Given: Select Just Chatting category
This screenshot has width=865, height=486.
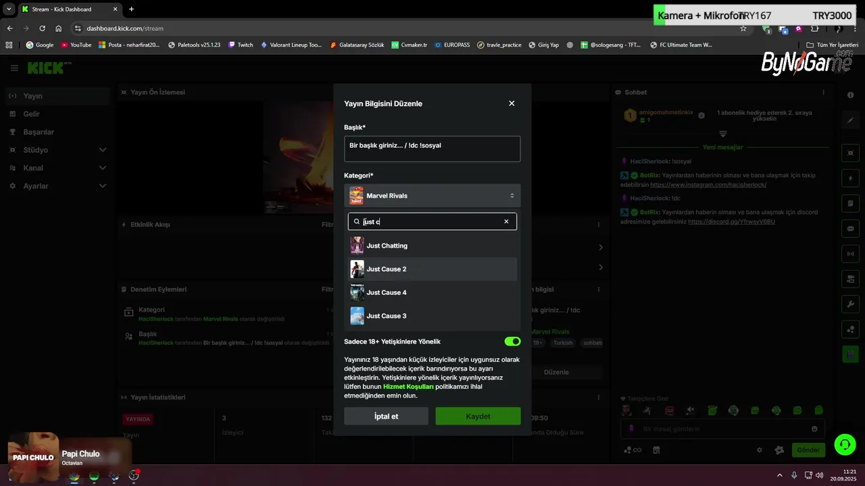Looking at the screenshot, I should coord(432,246).
